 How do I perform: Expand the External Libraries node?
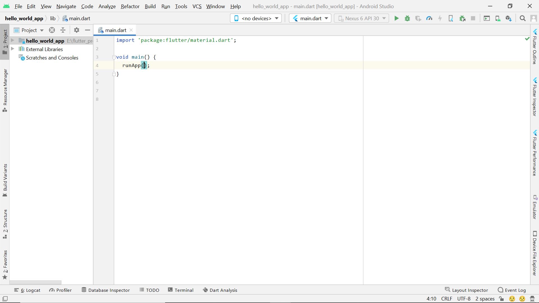pos(12,49)
